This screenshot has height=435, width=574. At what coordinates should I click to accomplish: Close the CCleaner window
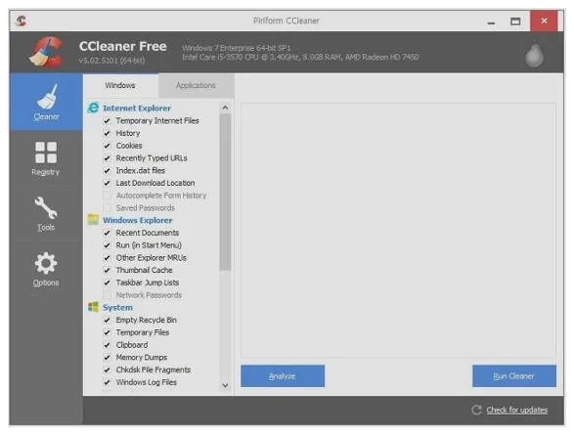tap(544, 21)
